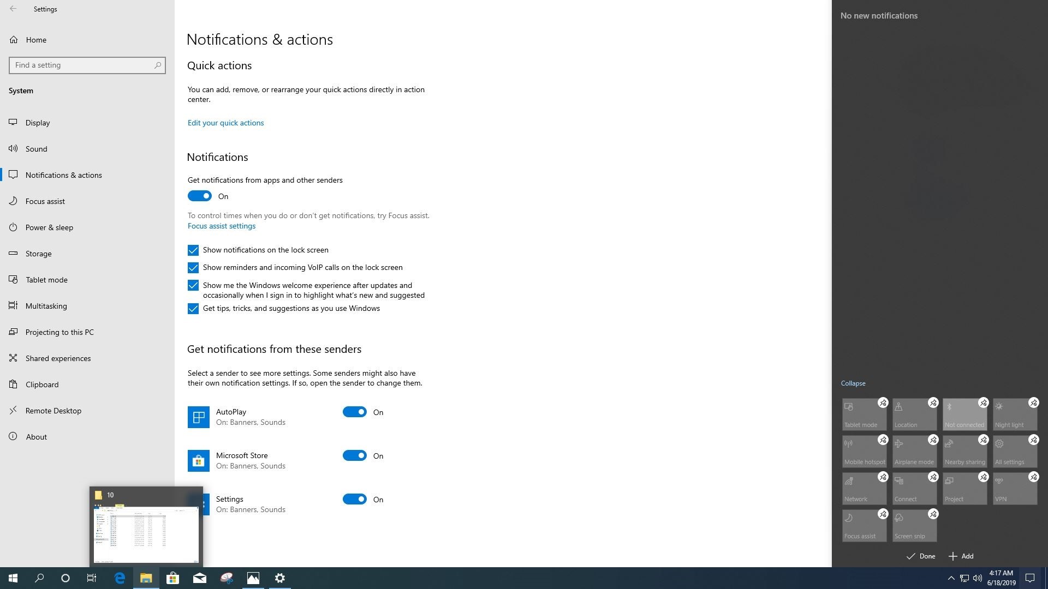
Task: Click the Microsoft Store sender icon
Action: (x=198, y=461)
